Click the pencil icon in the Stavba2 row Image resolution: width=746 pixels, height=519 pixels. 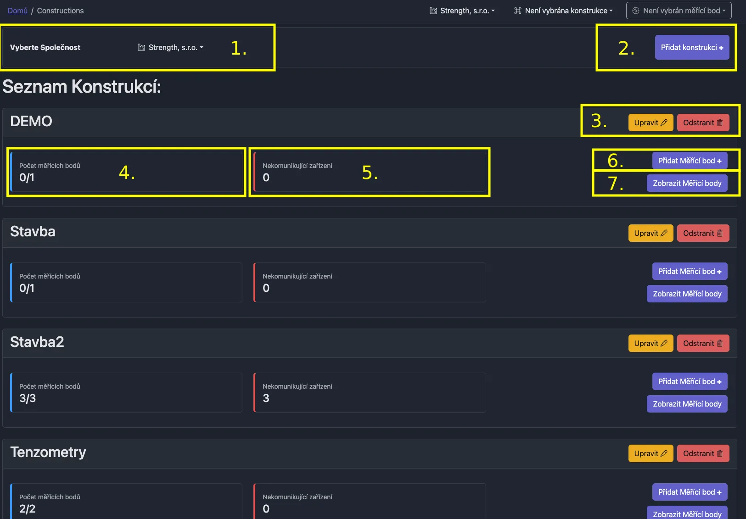[x=664, y=343]
